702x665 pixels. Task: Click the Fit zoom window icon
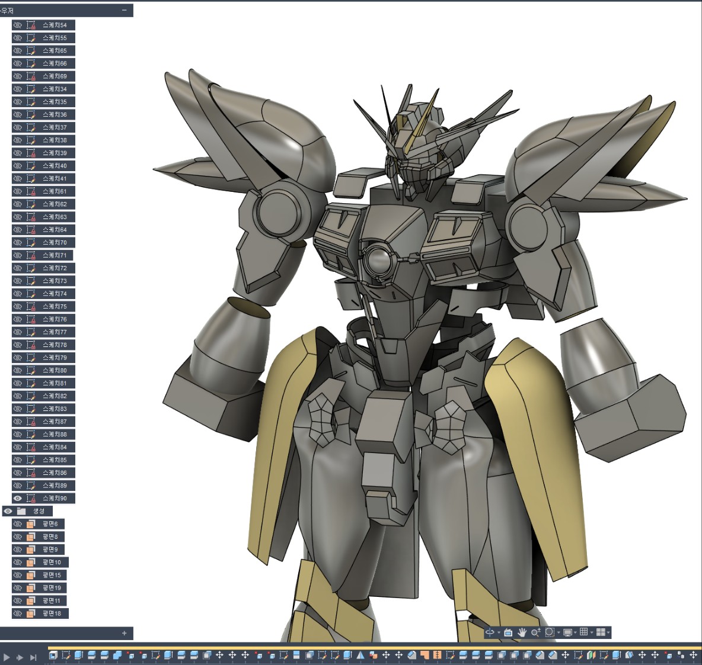tap(550, 632)
